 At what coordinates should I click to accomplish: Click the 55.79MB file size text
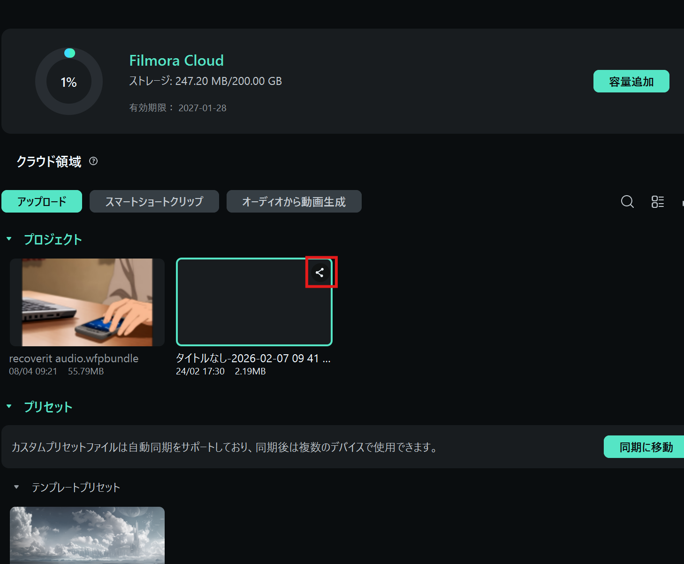(86, 371)
